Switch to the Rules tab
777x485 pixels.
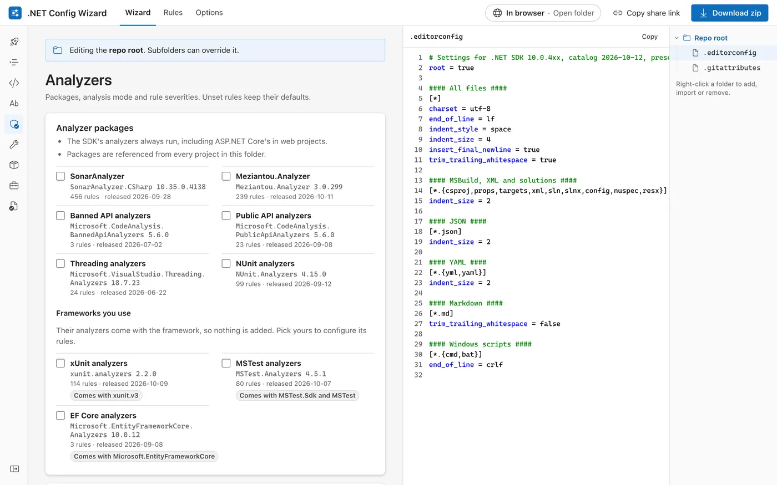click(173, 13)
